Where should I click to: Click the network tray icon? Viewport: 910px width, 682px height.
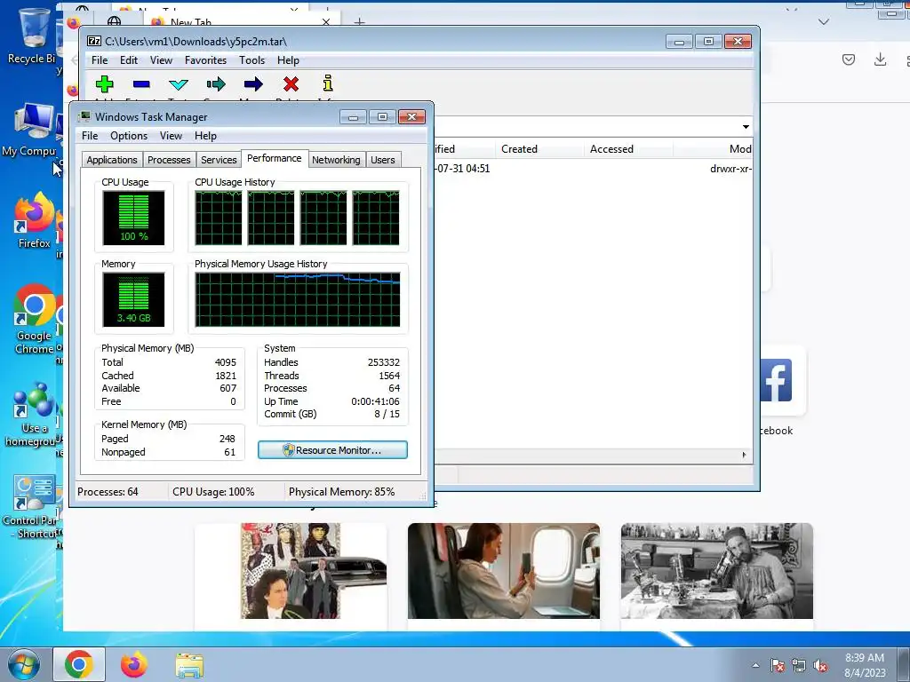799,665
